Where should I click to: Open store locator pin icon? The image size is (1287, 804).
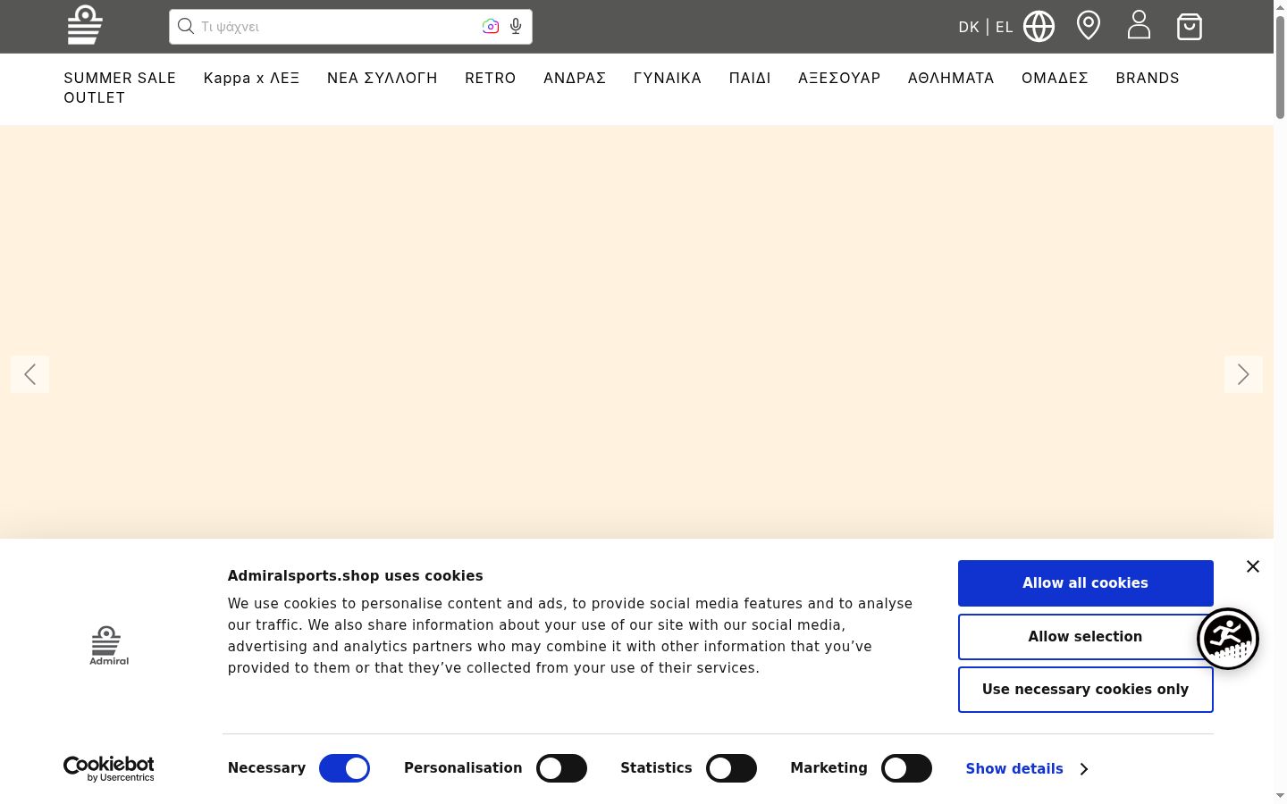click(x=1089, y=25)
